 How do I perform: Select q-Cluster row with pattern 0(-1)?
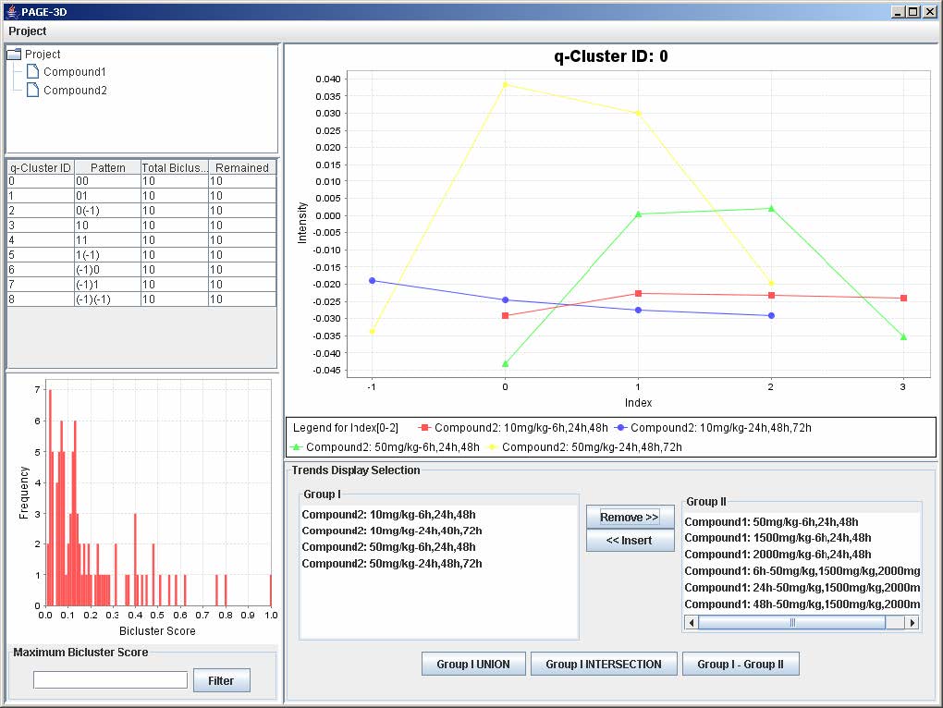point(142,211)
